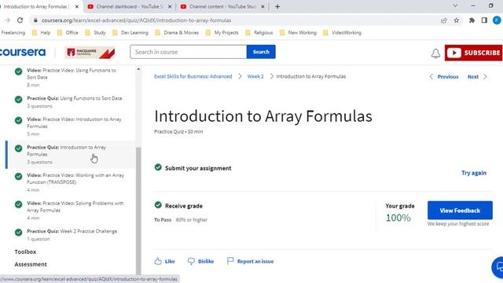The width and height of the screenshot is (503, 283).
Task: Open the Toolbox section in sidebar
Action: (25, 252)
